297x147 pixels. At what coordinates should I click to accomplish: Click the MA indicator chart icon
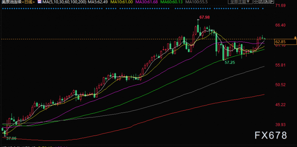coord(39,2)
